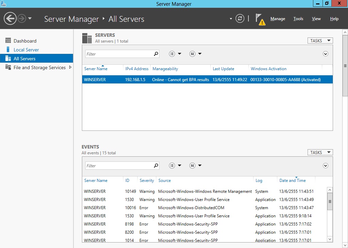This screenshot has height=248, width=348.
Task: Click the Events list scroll up arrow
Action: pos(330,190)
